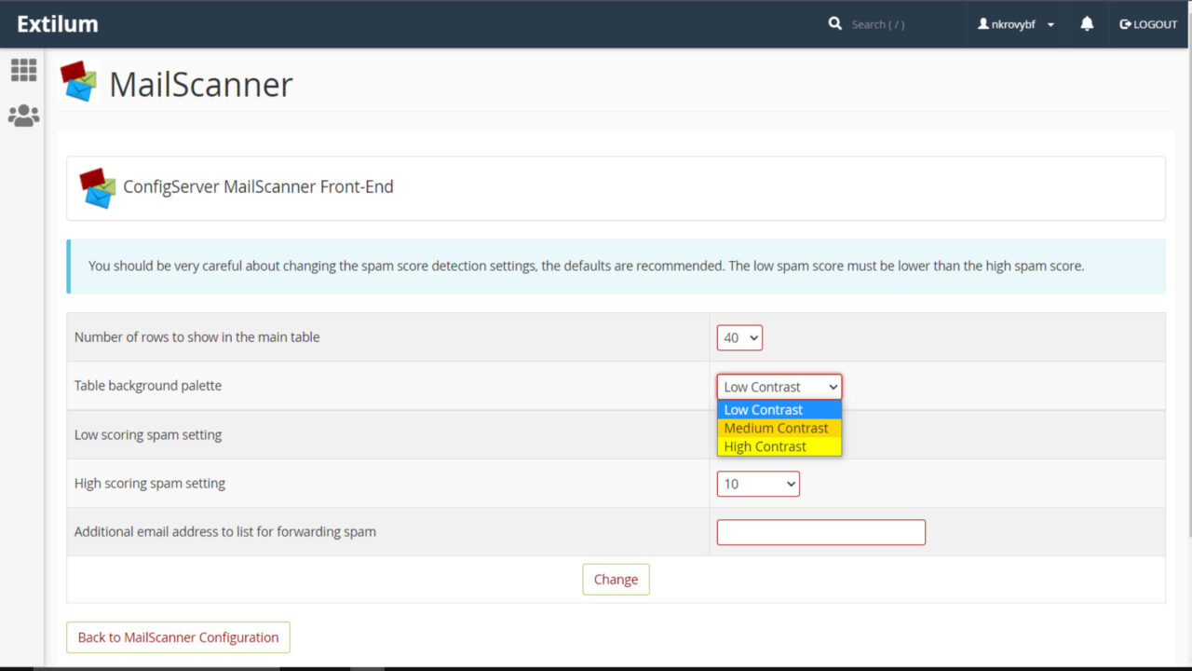Open the high scoring spam setting dropdown
The image size is (1192, 671).
click(757, 483)
